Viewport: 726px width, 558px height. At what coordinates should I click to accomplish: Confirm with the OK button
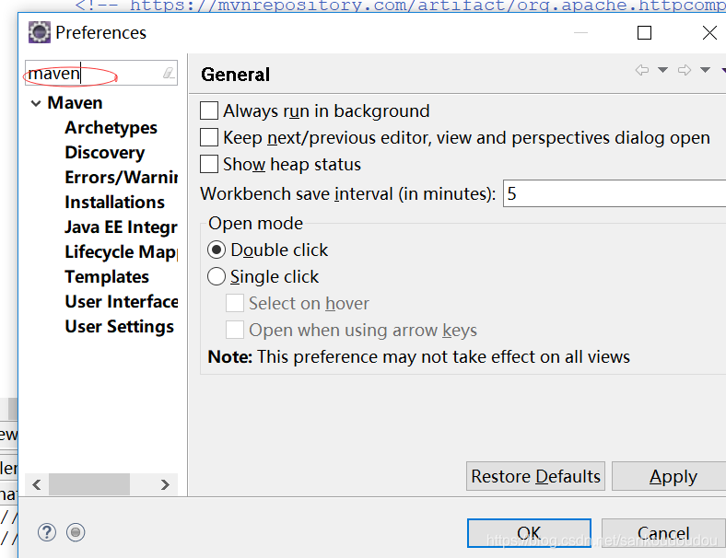(529, 533)
